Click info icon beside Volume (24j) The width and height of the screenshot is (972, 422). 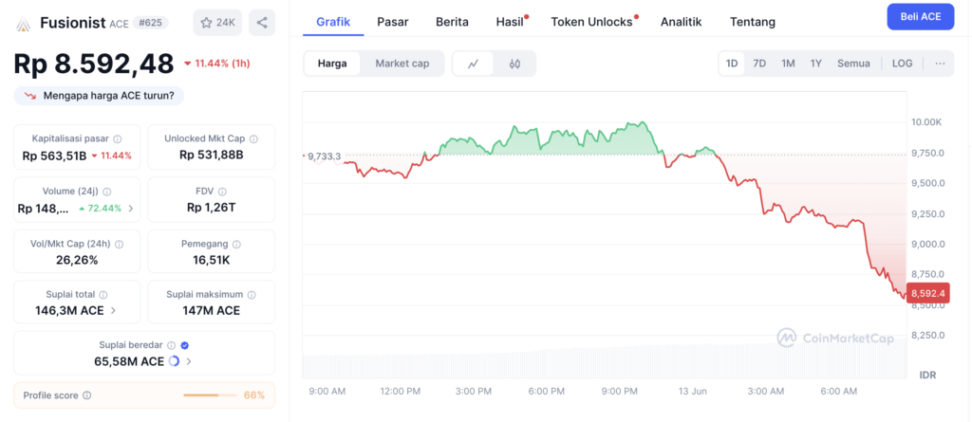106,193
